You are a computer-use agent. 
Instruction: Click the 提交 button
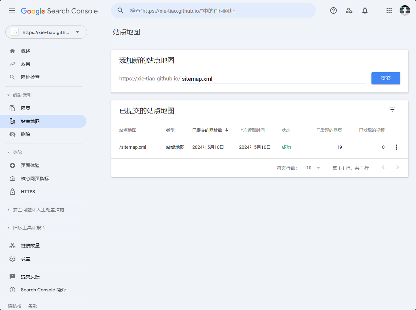[x=386, y=78]
